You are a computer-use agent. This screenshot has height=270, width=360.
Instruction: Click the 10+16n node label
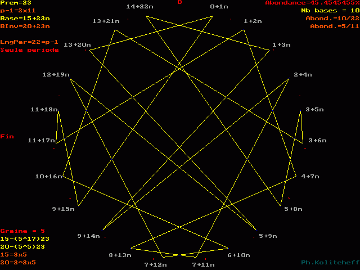pyautogui.click(x=48, y=177)
